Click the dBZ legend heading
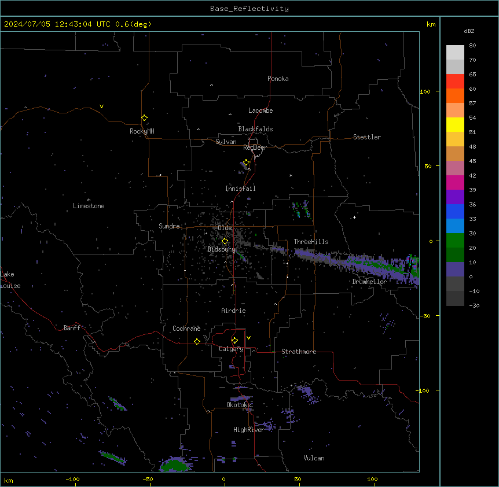This screenshot has width=499, height=487. coord(469,31)
